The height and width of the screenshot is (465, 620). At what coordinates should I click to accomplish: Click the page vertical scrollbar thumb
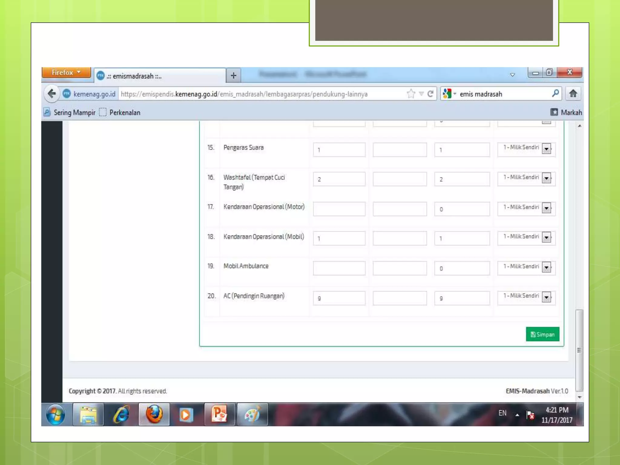tap(579, 350)
